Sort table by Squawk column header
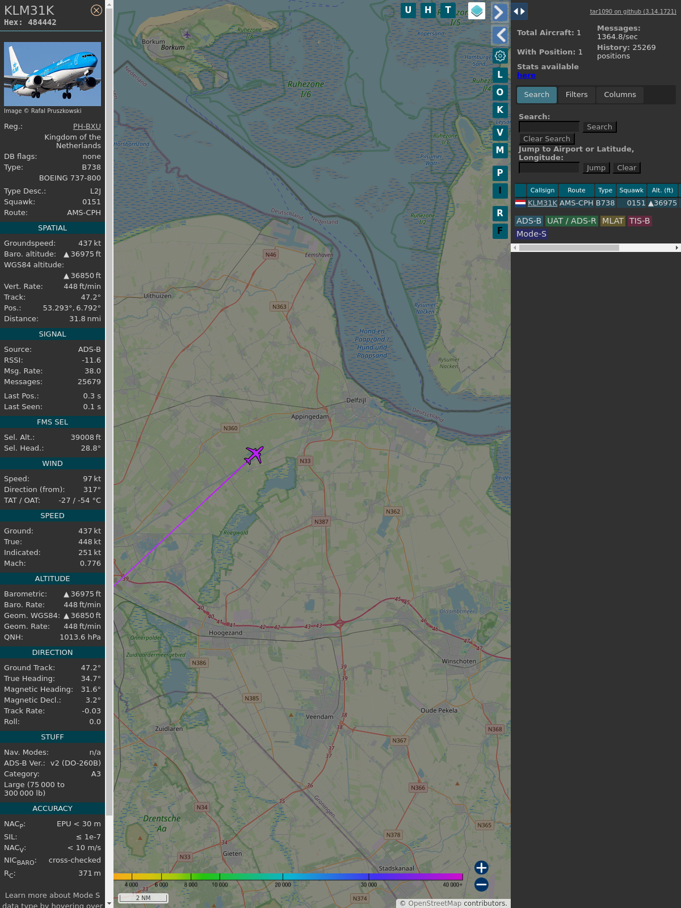681x908 pixels. coord(631,191)
